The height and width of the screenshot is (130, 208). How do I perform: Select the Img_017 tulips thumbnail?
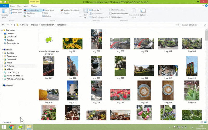120,95
